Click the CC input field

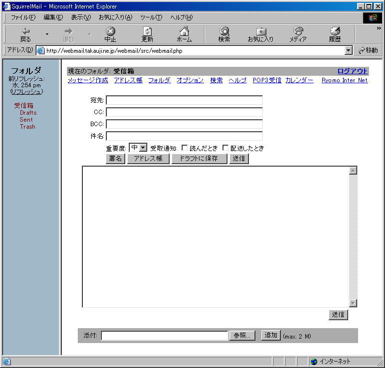184,112
